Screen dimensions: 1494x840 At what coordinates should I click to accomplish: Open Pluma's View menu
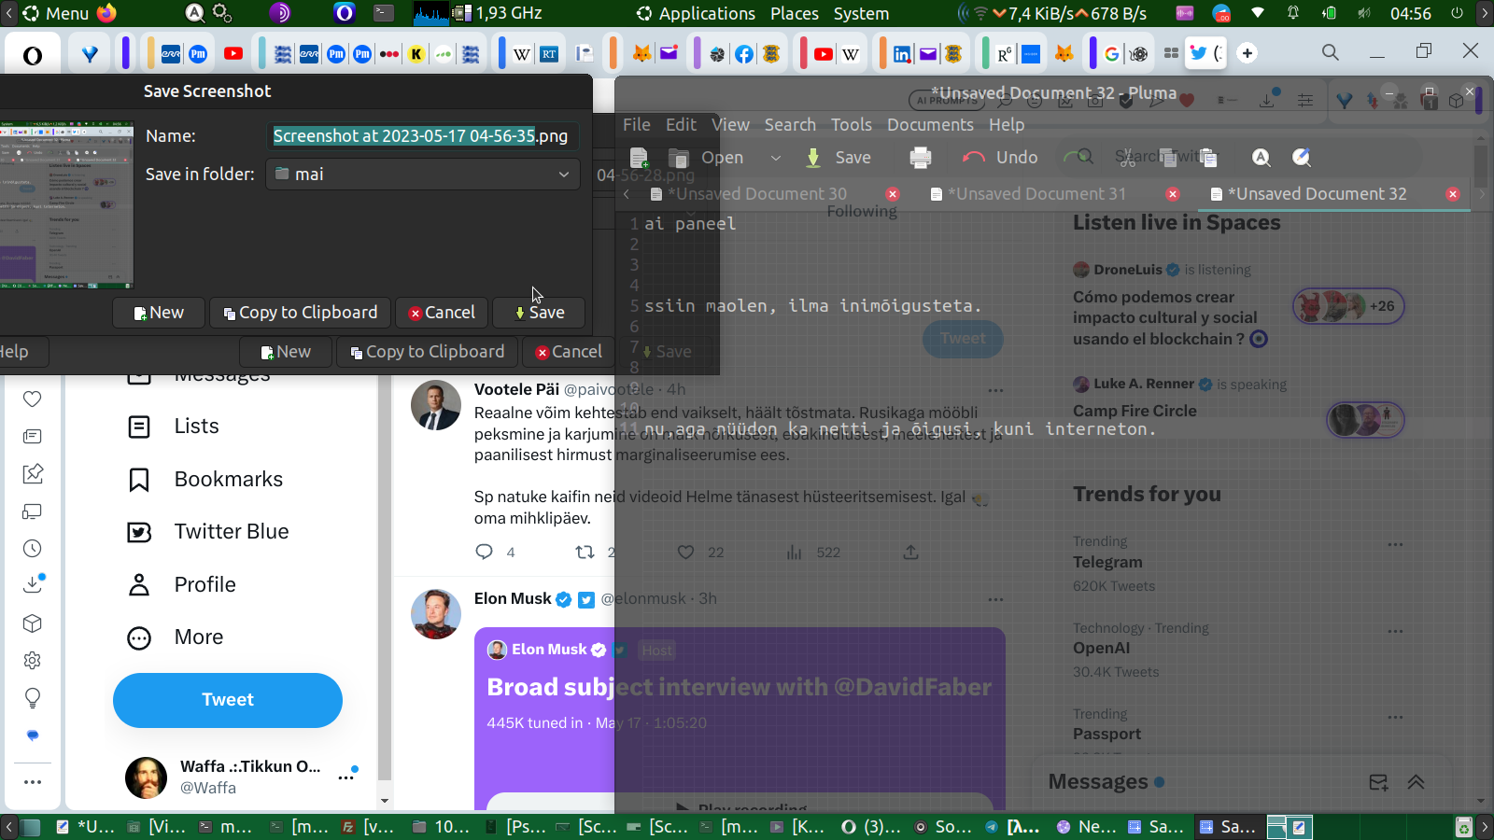coord(730,125)
